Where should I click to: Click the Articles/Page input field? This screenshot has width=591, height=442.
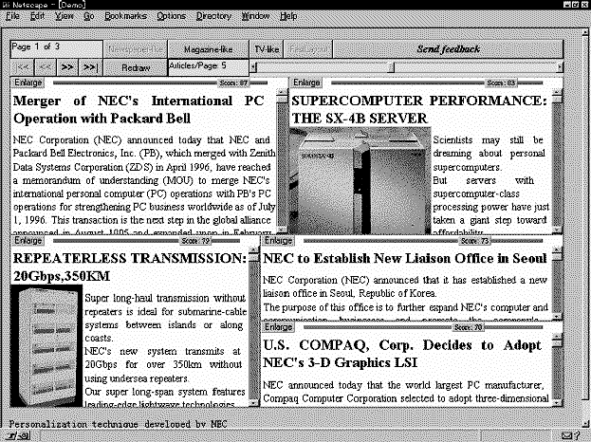click(x=207, y=66)
